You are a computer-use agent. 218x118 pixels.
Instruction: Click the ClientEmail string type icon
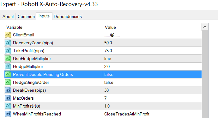[8, 35]
